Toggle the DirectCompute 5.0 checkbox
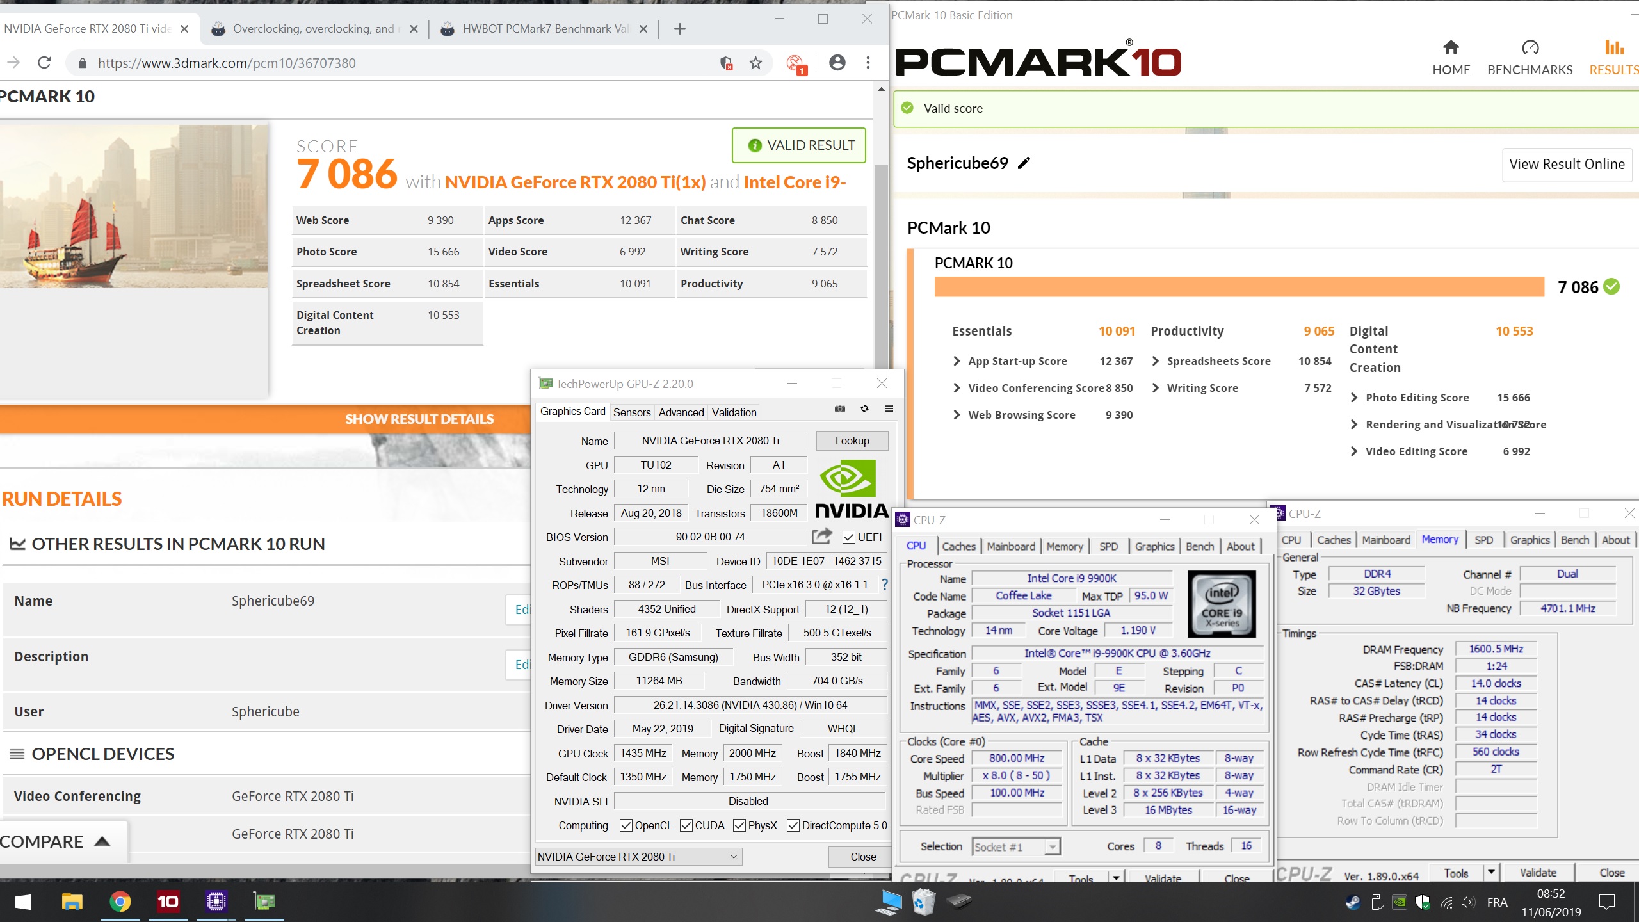 pyautogui.click(x=793, y=825)
